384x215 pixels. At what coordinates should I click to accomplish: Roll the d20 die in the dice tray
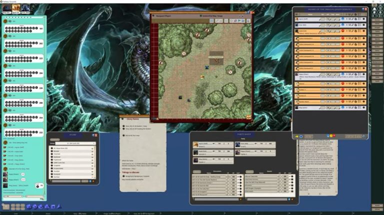coord(29,207)
